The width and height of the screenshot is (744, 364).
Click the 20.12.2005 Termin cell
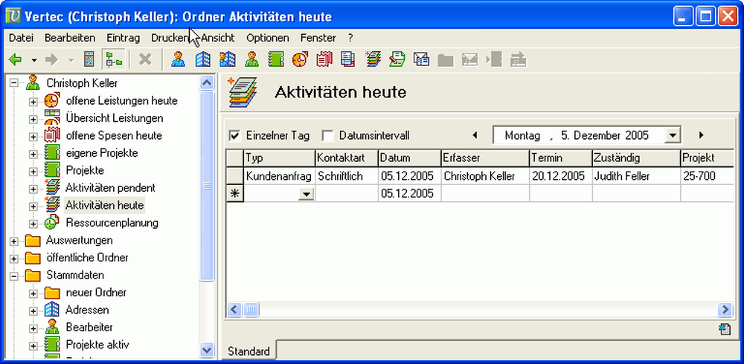(x=560, y=176)
